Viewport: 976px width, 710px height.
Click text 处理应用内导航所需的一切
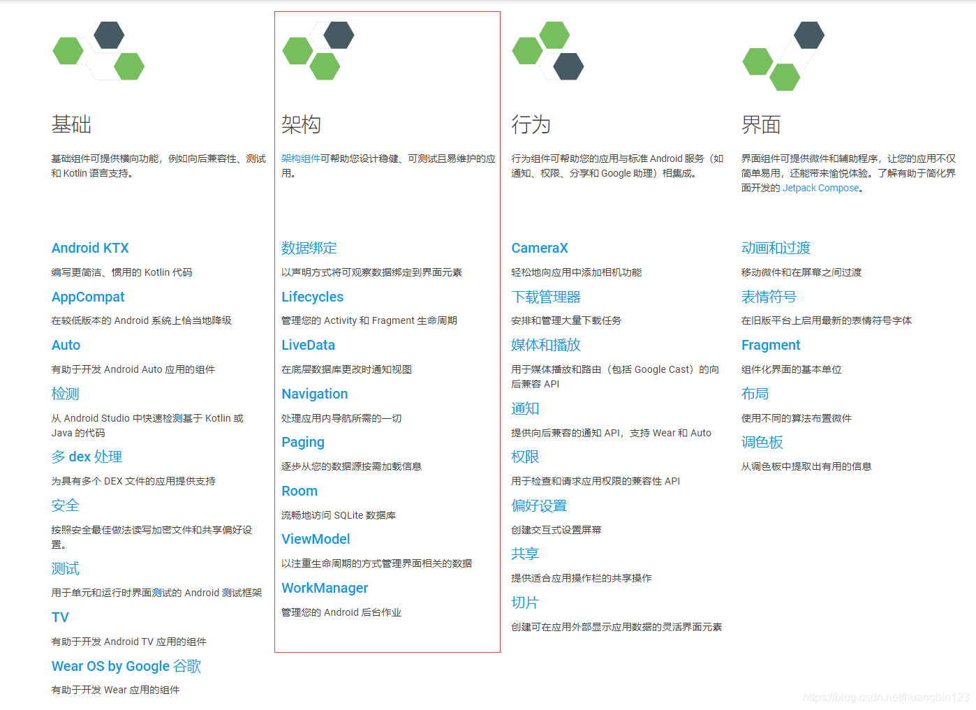point(341,418)
